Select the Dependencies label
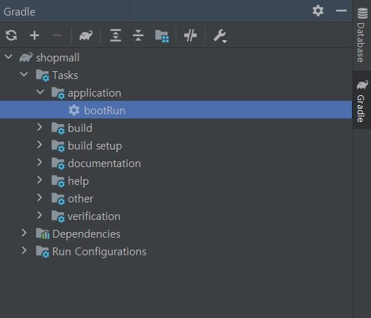 (x=86, y=234)
